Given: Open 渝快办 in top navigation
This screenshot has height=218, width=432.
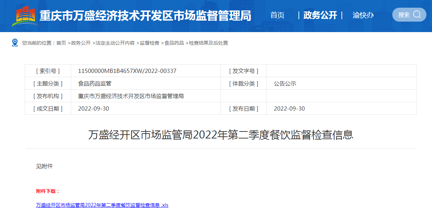Looking at the screenshot, I should 363,15.
